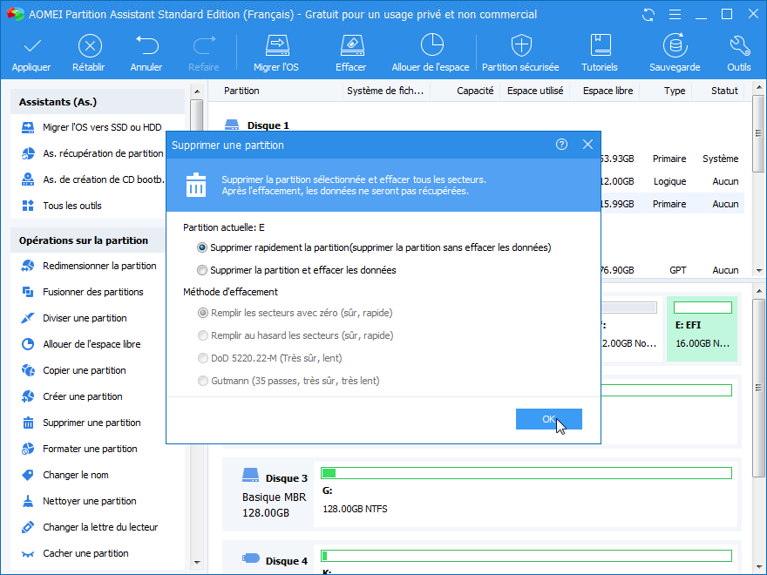Select Créer une partition operation

pos(71,396)
